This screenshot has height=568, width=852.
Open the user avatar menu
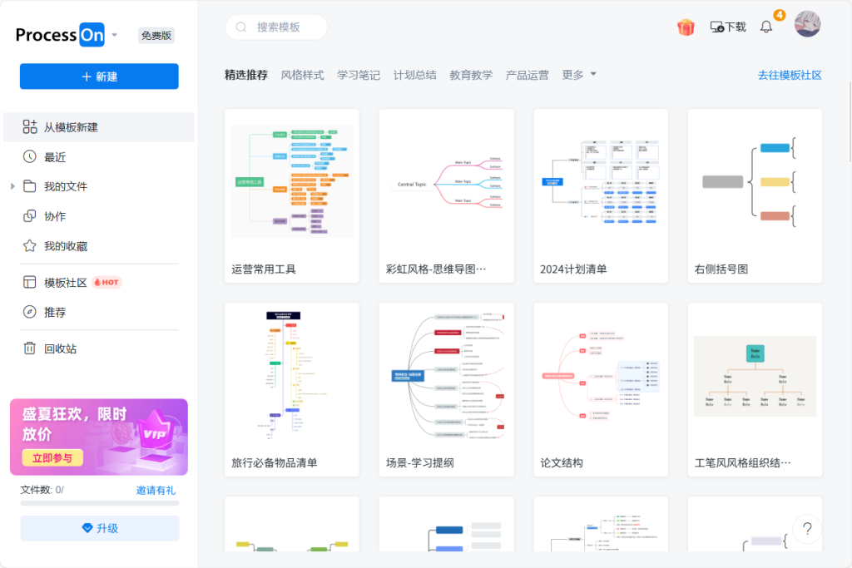point(807,24)
